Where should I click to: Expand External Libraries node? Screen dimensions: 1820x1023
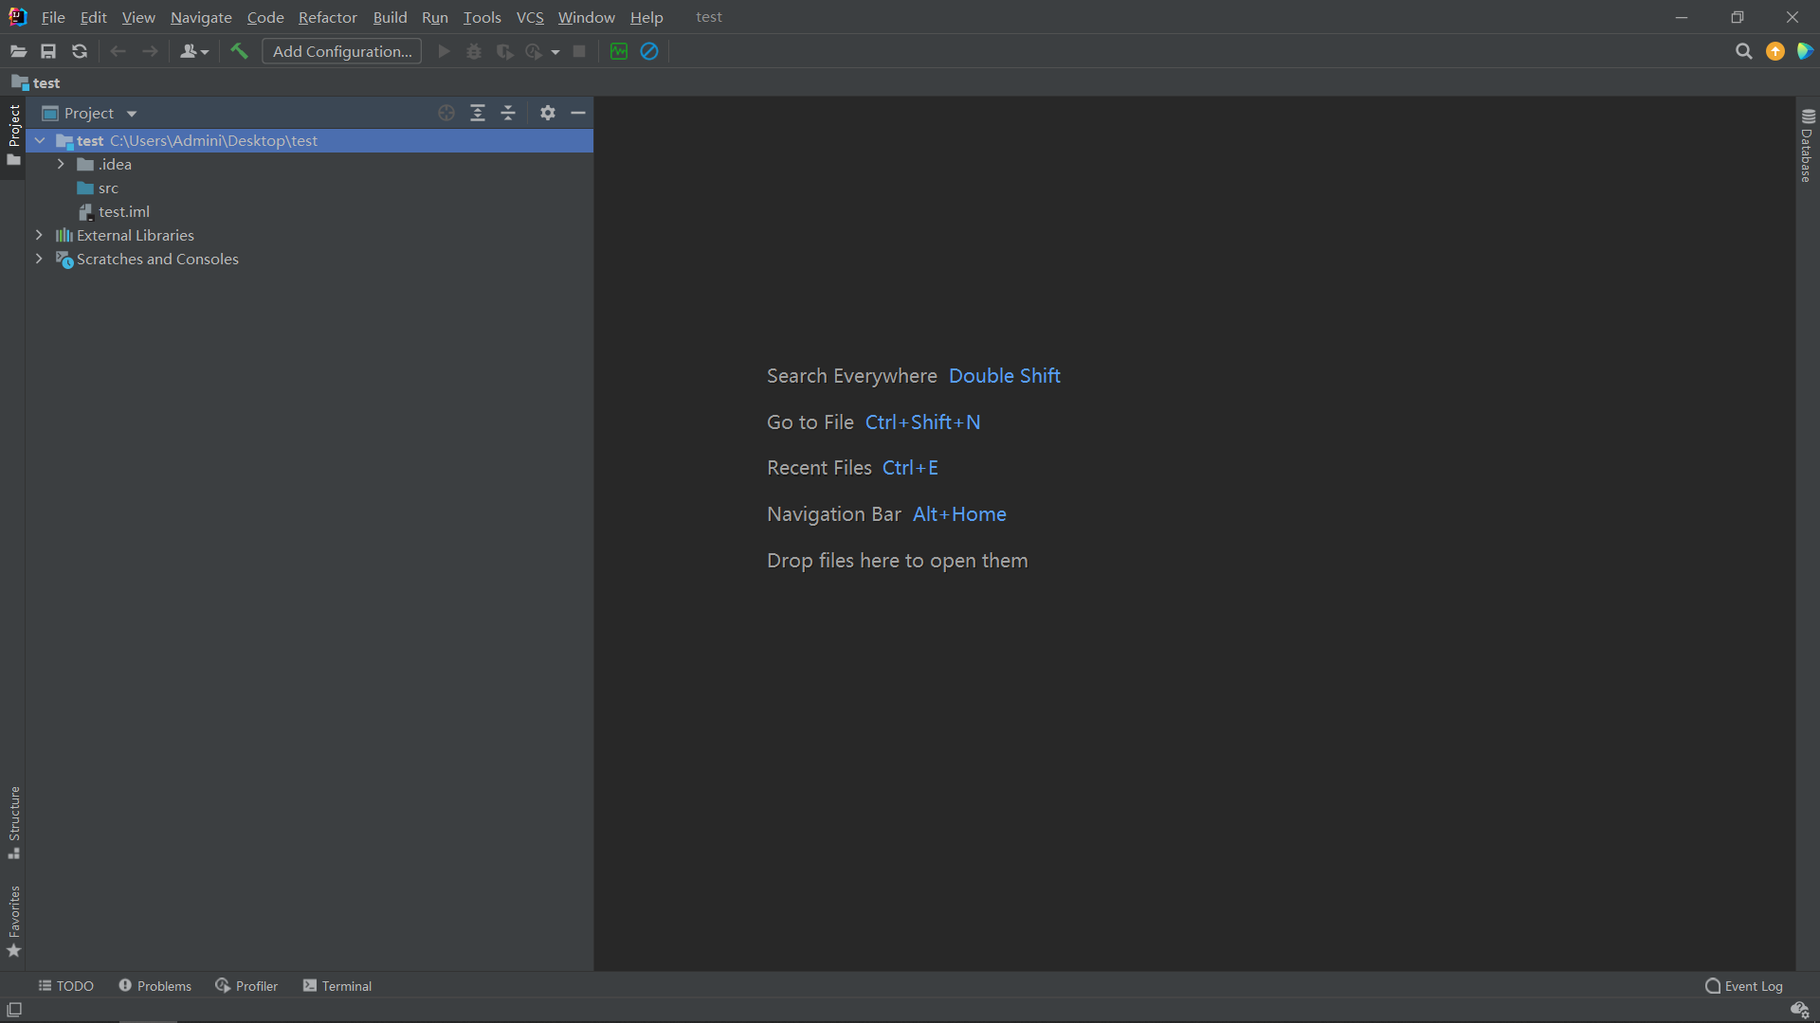pyautogui.click(x=39, y=235)
